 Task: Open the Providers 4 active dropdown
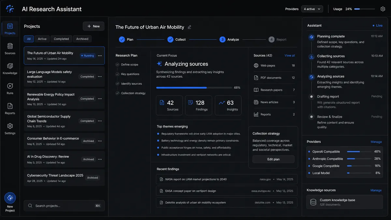312,9
